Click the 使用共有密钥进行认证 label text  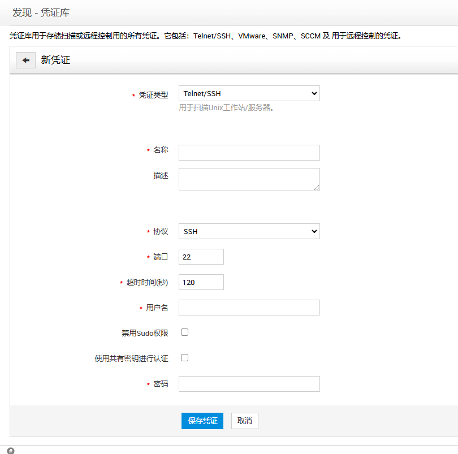[131, 358]
